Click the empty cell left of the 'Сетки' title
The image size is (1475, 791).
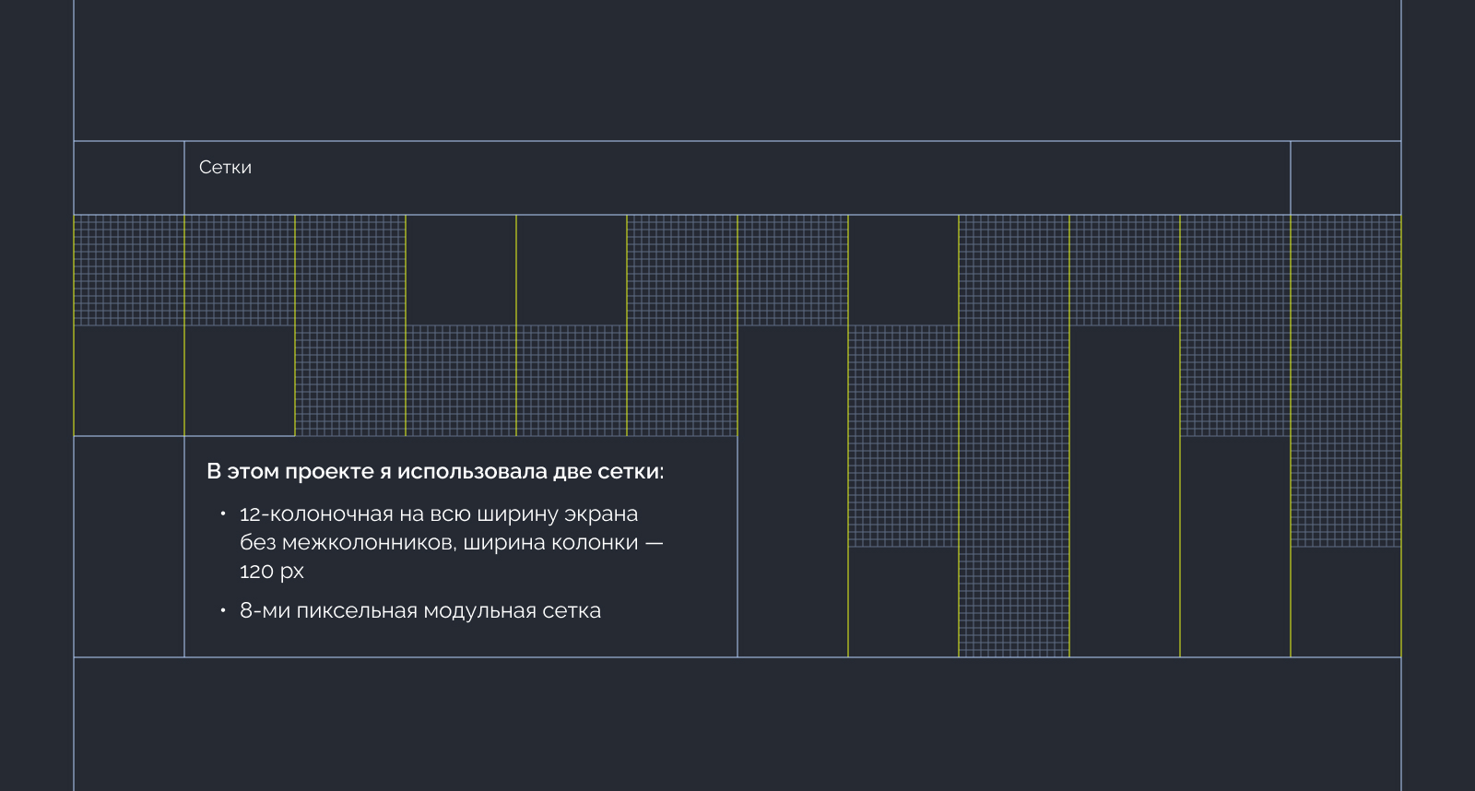pos(129,178)
